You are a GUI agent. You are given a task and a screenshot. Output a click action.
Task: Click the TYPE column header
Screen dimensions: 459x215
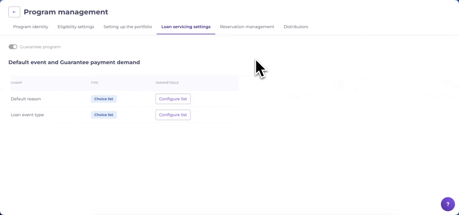(94, 83)
